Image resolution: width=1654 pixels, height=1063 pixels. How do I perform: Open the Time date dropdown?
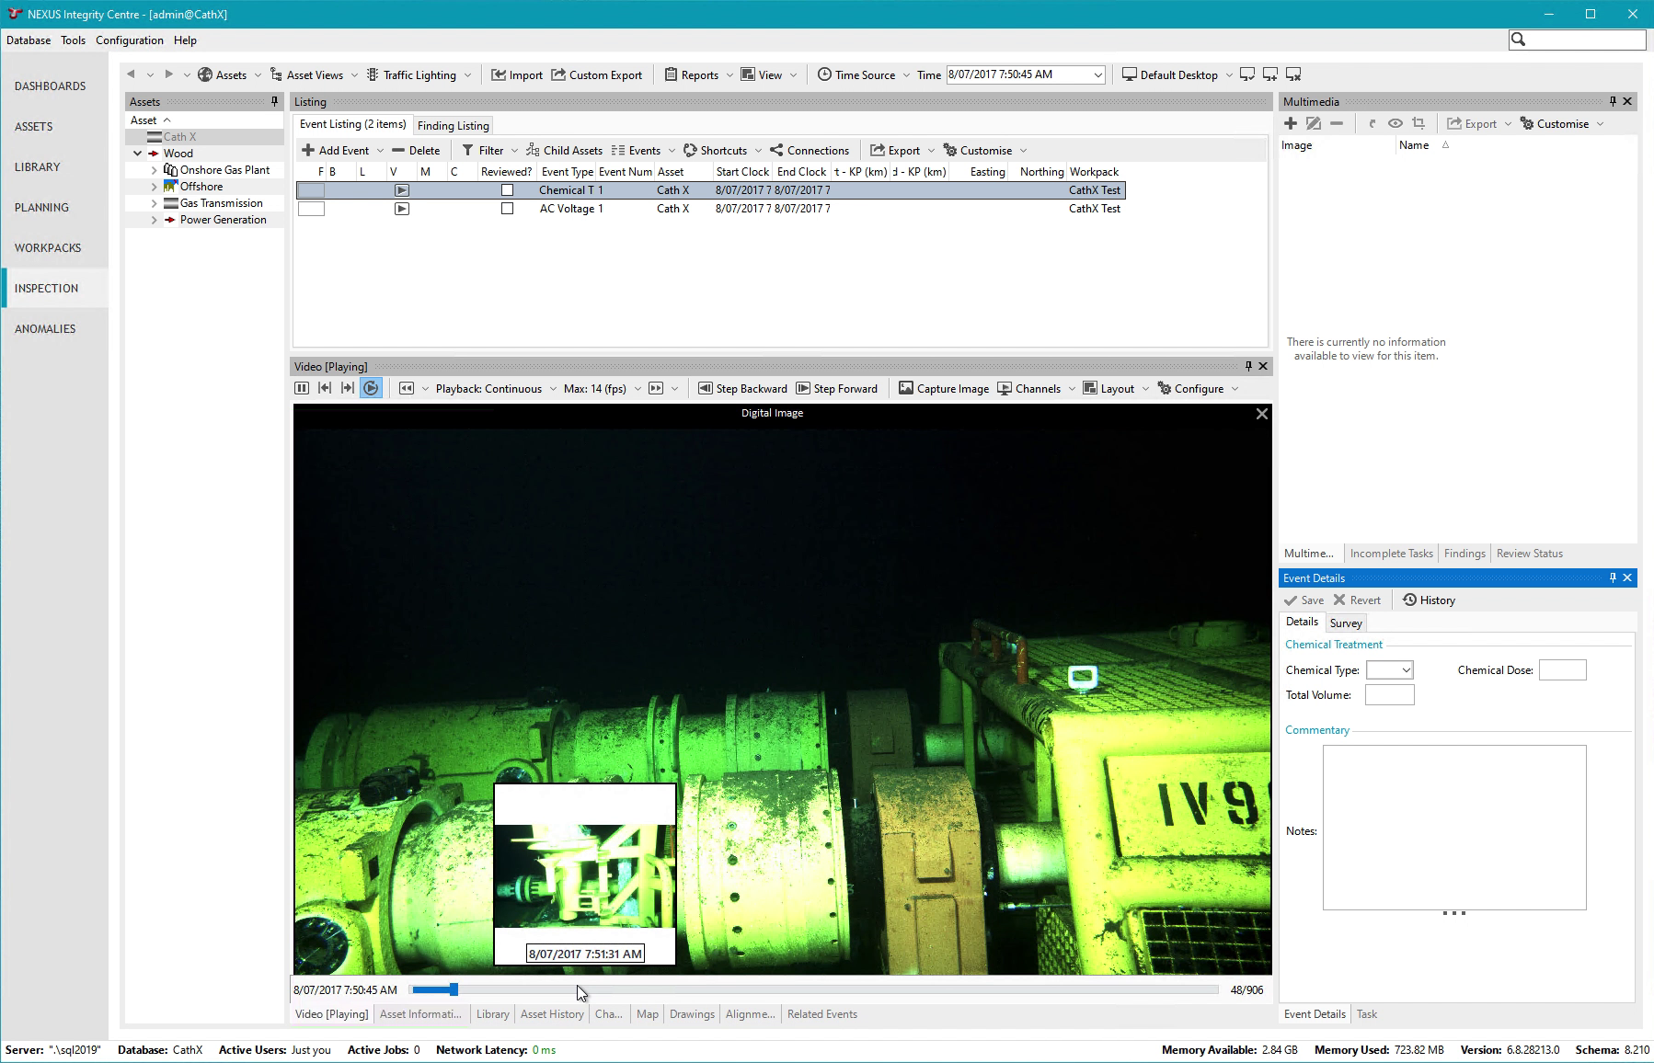(x=1097, y=75)
